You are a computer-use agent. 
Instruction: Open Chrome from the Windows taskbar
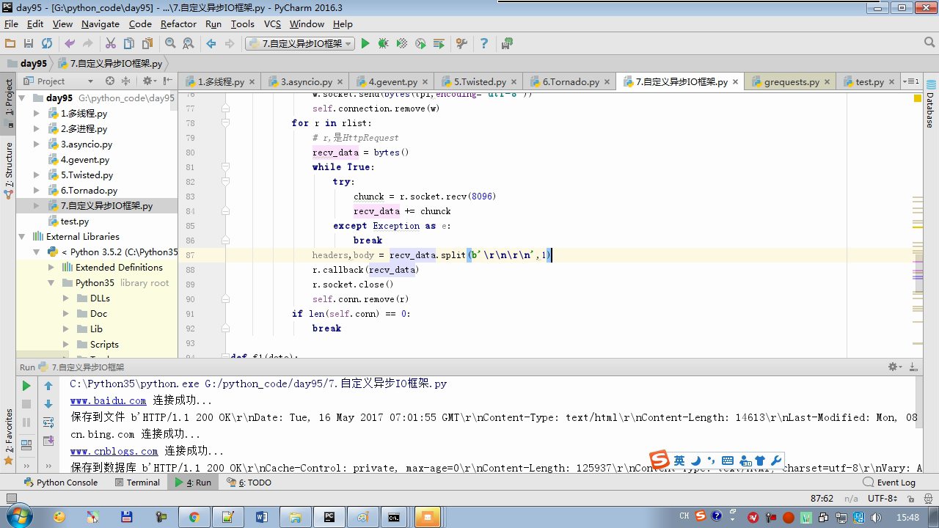(194, 517)
